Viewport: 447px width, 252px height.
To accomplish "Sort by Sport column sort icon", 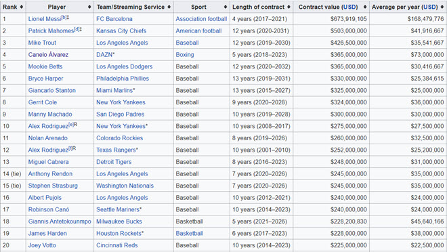I will (226, 7).
